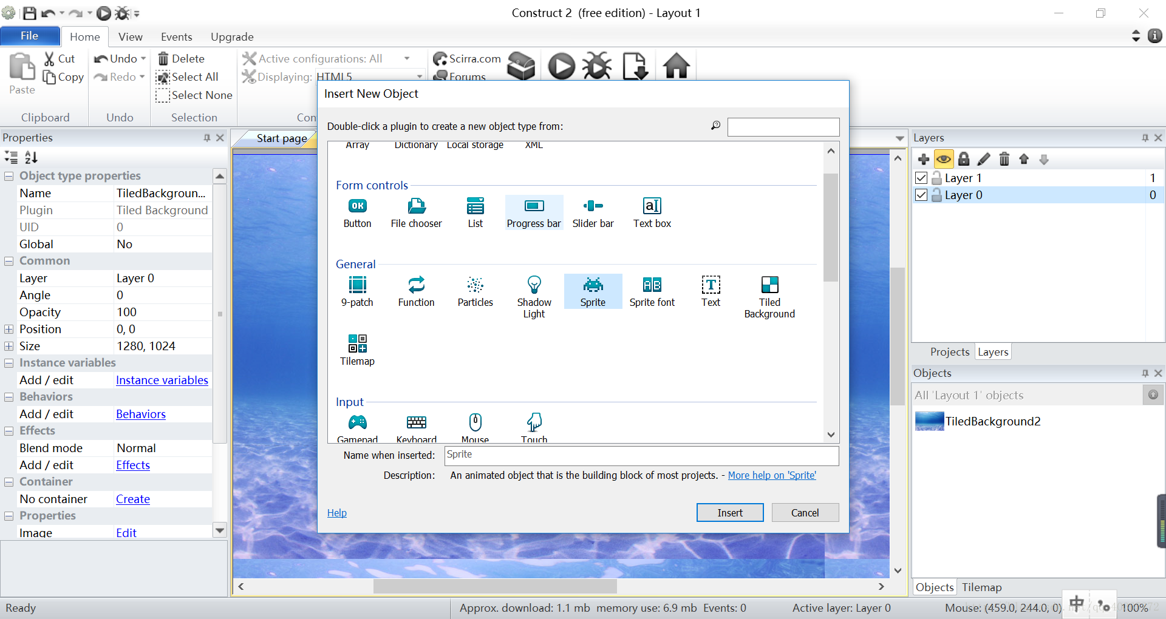The height and width of the screenshot is (619, 1166).
Task: Open Active configurations dropdown
Action: pos(407,59)
